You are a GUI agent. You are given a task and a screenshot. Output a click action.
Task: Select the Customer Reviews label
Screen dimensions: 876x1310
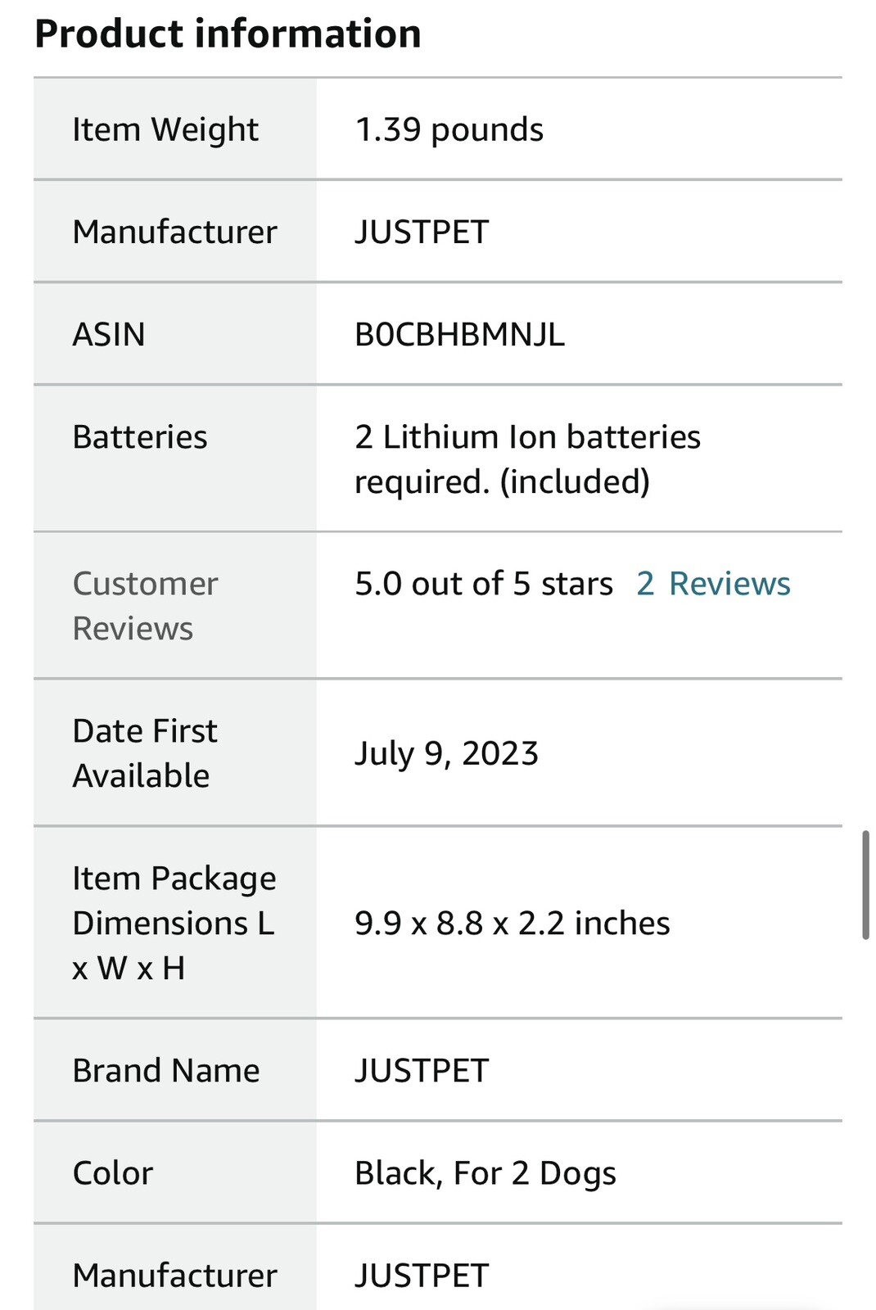(145, 606)
